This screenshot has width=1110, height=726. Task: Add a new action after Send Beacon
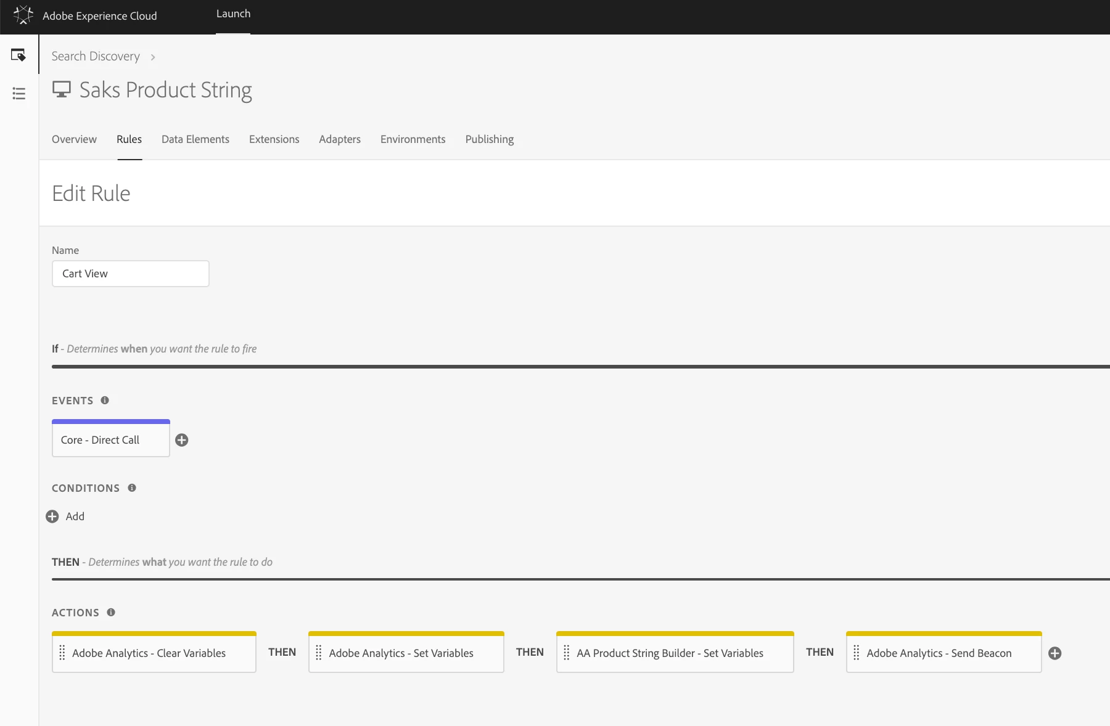[x=1055, y=653]
